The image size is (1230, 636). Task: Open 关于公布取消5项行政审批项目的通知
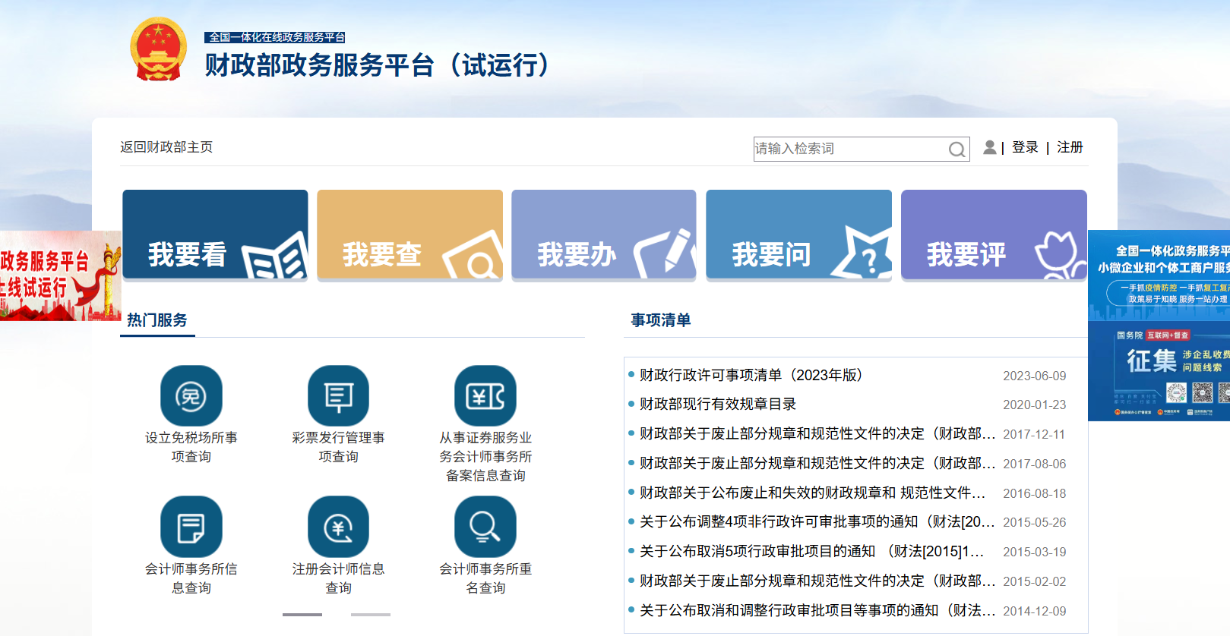812,551
